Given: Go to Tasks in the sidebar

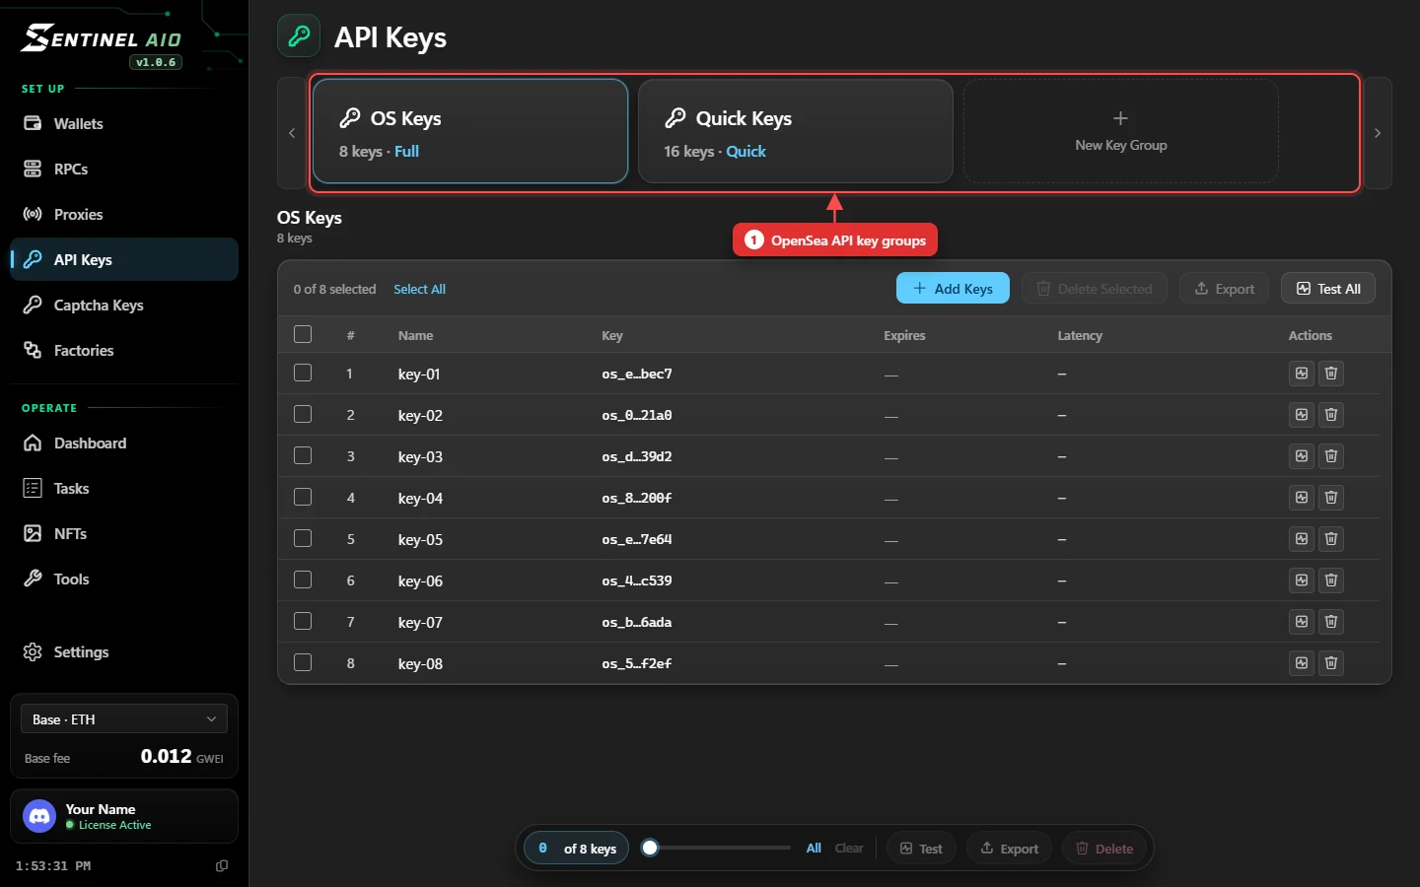Looking at the screenshot, I should pyautogui.click(x=124, y=488).
